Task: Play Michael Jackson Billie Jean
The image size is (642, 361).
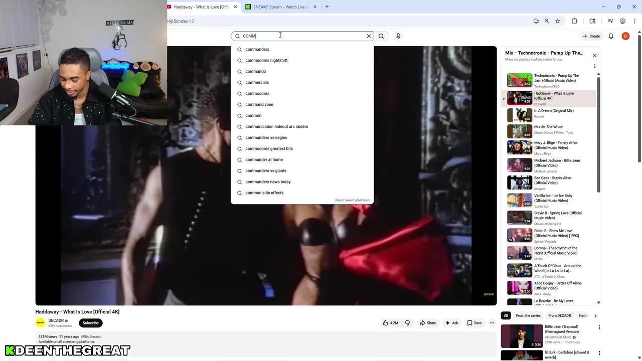Action: (x=550, y=165)
